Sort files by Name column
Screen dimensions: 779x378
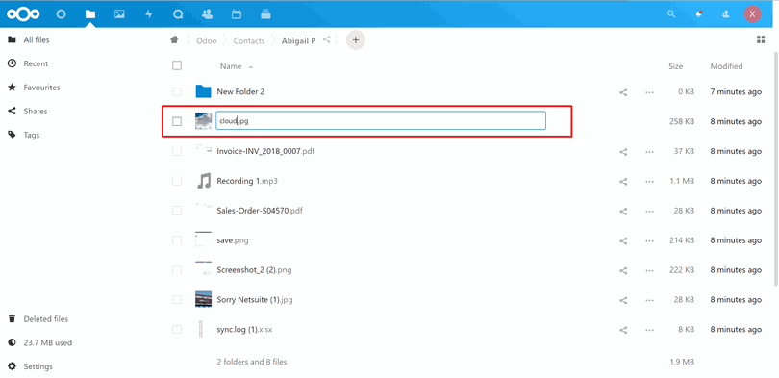pos(231,66)
